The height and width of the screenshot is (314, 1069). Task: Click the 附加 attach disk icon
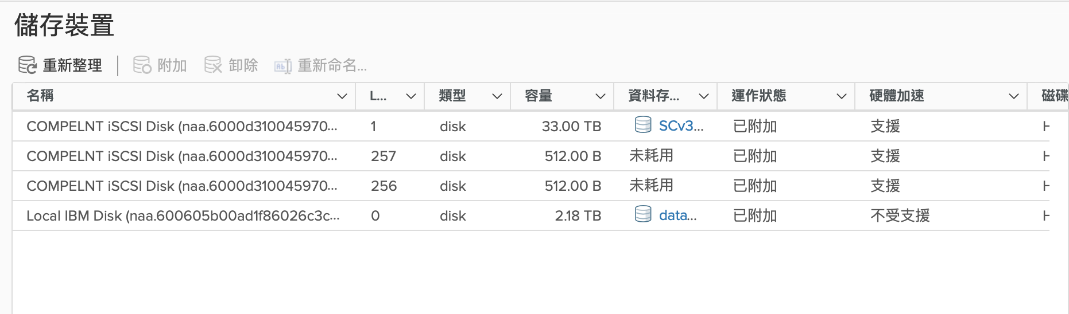pyautogui.click(x=142, y=65)
